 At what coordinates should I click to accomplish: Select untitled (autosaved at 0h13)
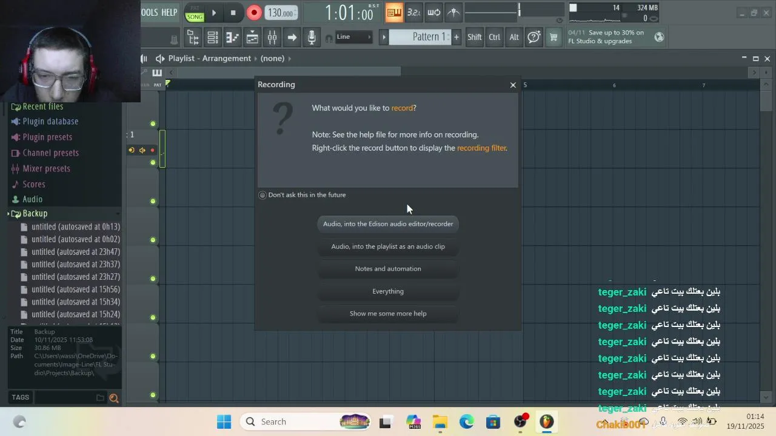[x=76, y=226]
